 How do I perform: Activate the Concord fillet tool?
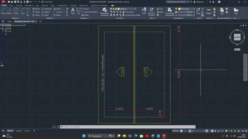click(58, 12)
